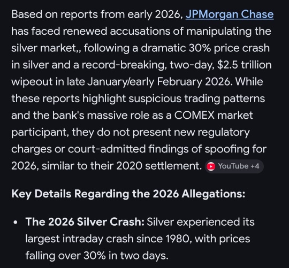Screen dimensions: 289x268
Task: Click the bold The 2026 Silver Crash label
Action: pos(85,222)
